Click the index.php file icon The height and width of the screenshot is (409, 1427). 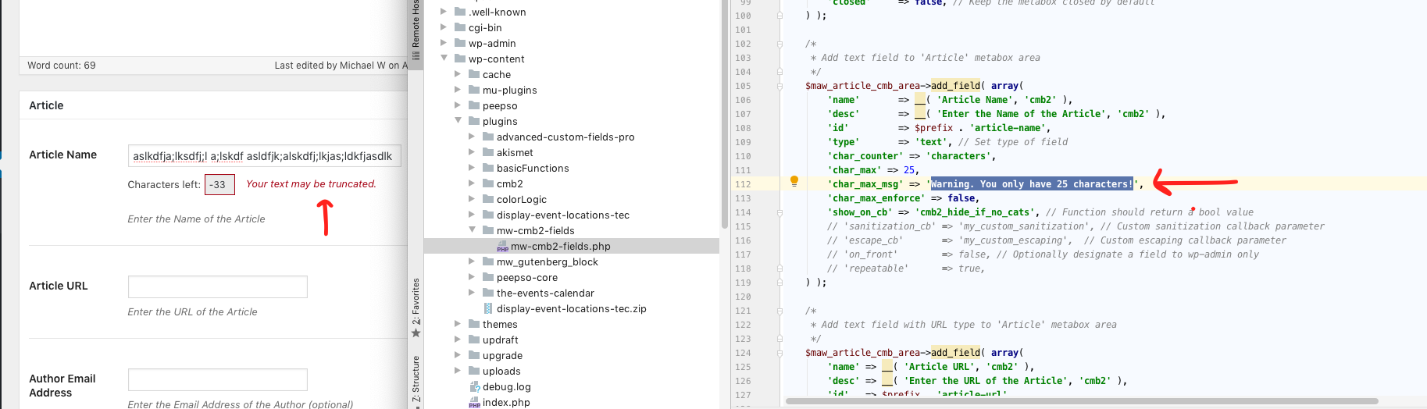[474, 403]
